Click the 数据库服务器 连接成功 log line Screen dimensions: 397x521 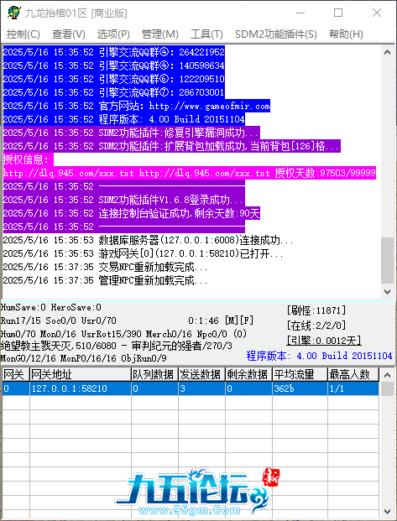[148, 240]
